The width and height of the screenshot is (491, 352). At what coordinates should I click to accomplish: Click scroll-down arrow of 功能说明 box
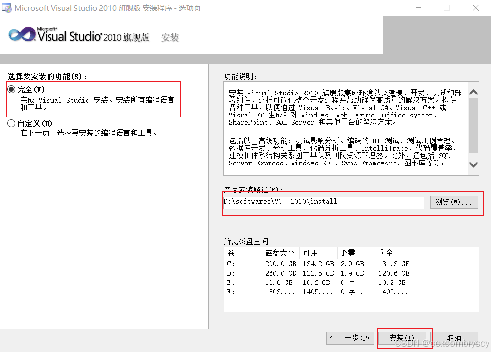click(473, 164)
